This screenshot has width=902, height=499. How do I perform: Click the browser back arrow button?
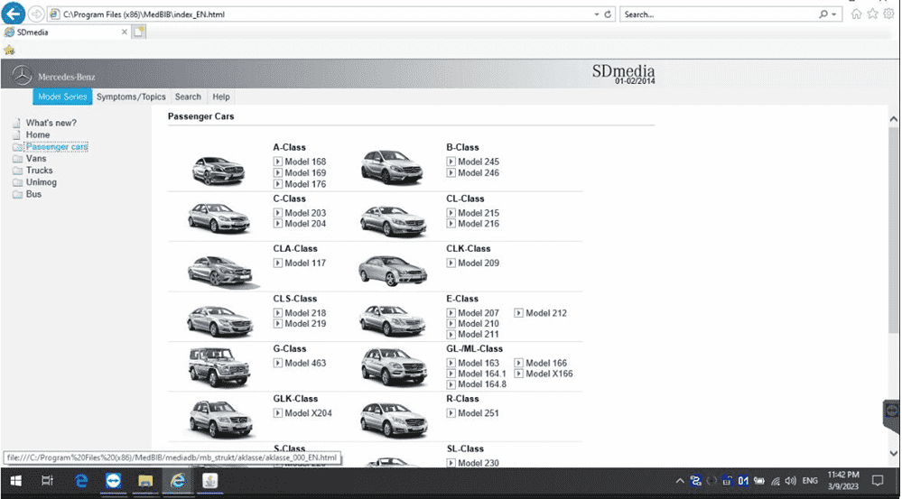[14, 14]
